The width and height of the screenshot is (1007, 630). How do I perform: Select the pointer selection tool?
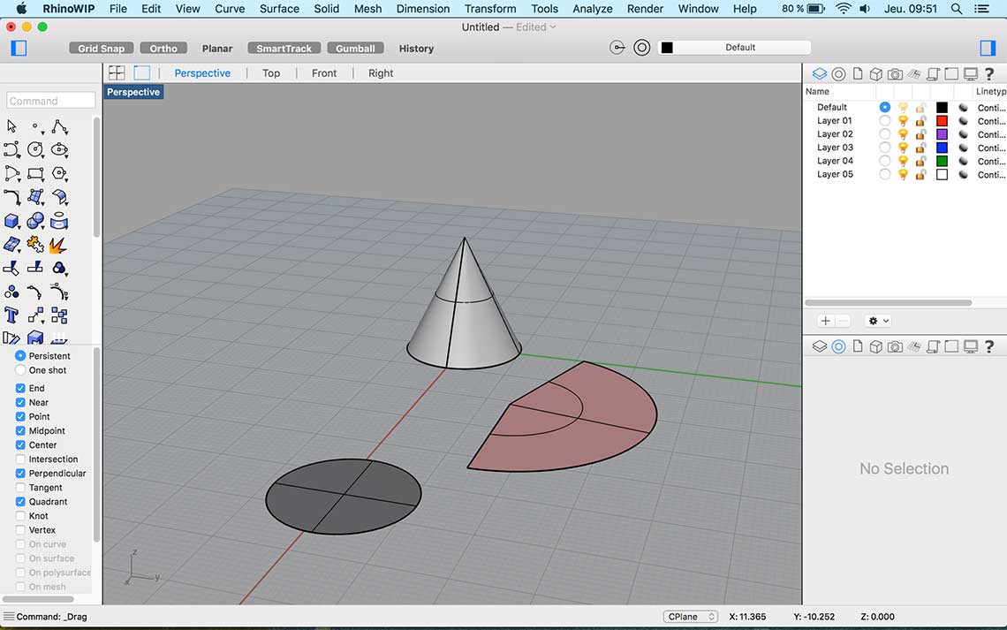(x=11, y=126)
